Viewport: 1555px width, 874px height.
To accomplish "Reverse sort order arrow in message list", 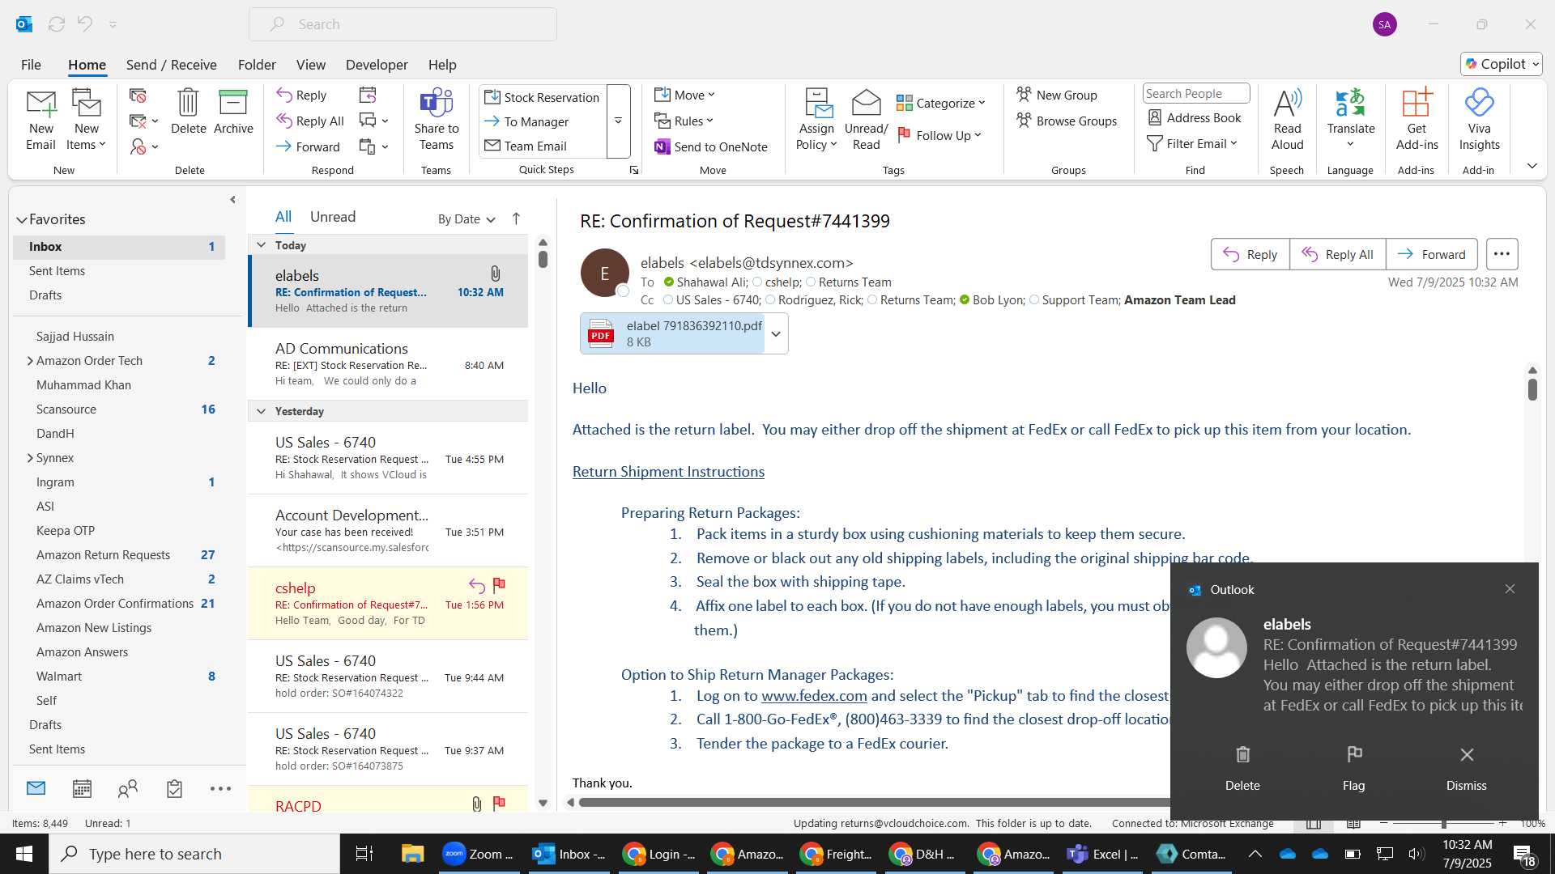I will [516, 218].
